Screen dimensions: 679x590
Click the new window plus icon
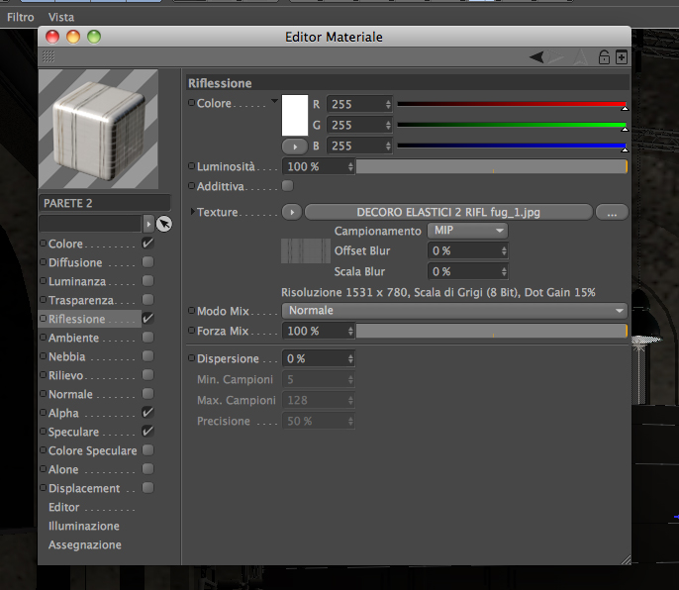click(622, 57)
